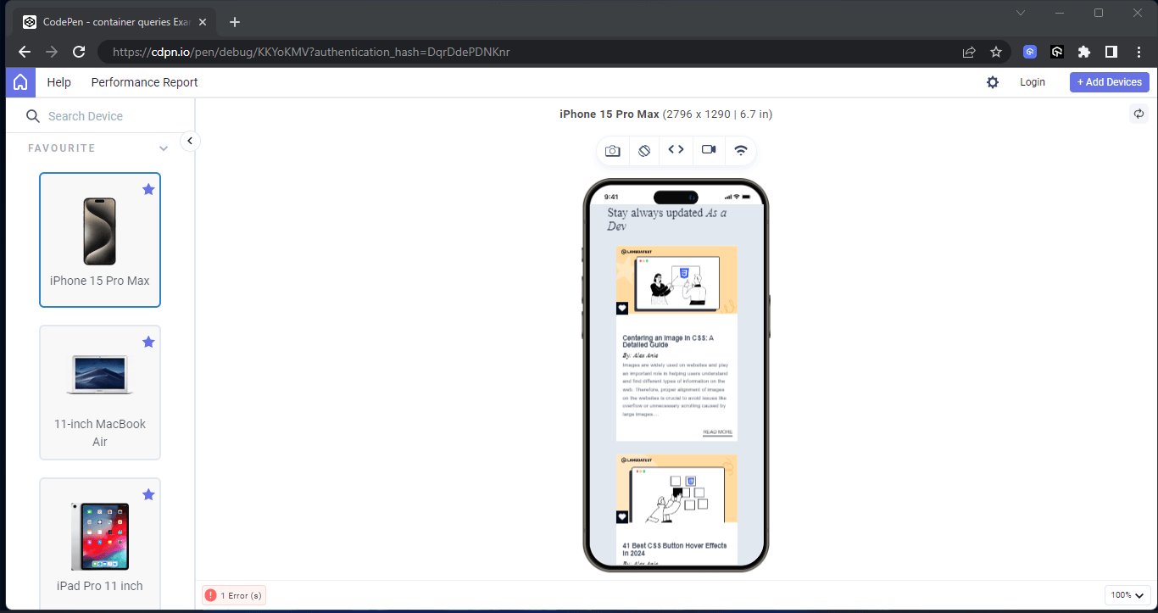Unfavourite iPhone 15 Pro Max star
1158x613 pixels.
point(148,189)
